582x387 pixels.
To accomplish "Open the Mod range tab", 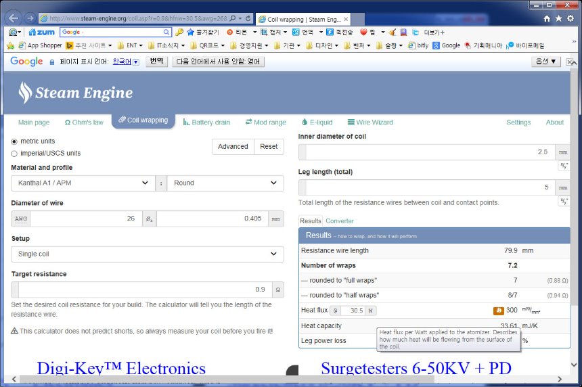I will click(266, 122).
